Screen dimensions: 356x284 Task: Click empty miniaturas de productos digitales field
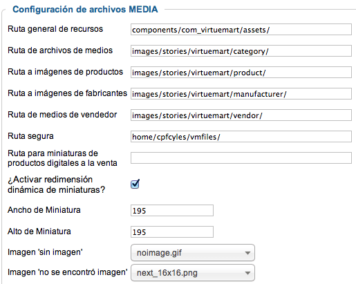click(x=241, y=158)
